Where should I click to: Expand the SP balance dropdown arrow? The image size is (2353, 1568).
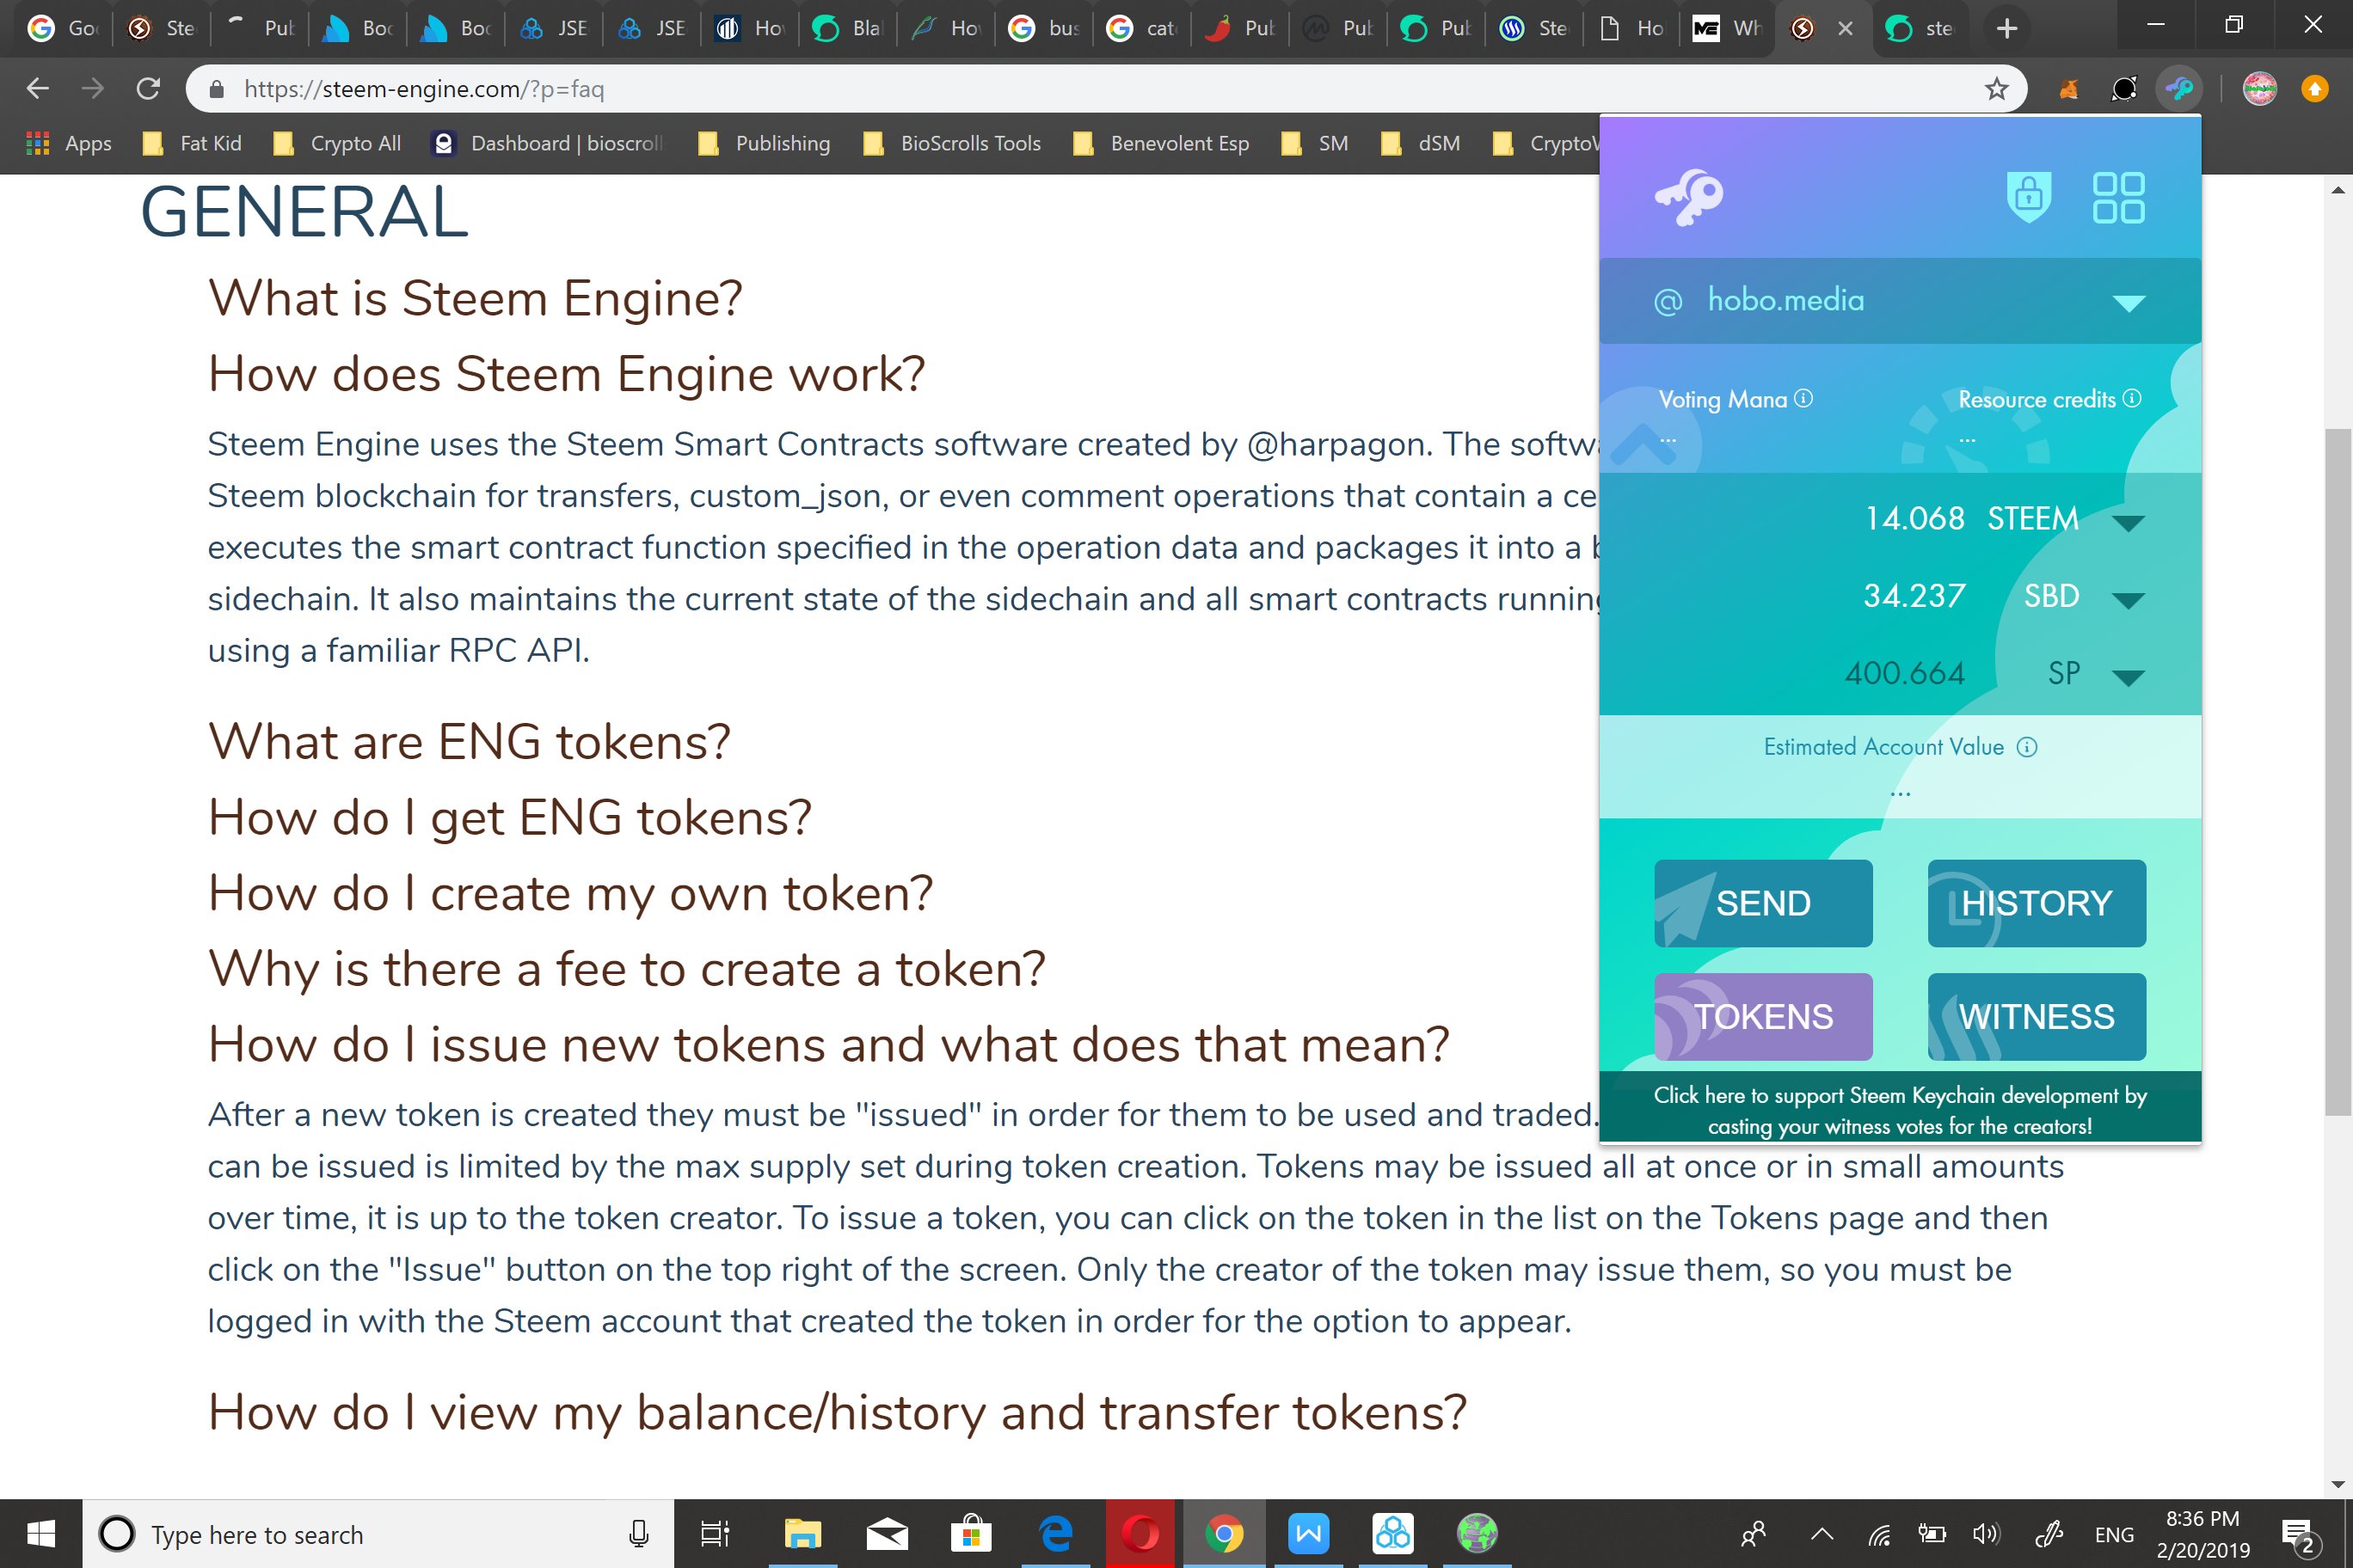(x=2127, y=678)
